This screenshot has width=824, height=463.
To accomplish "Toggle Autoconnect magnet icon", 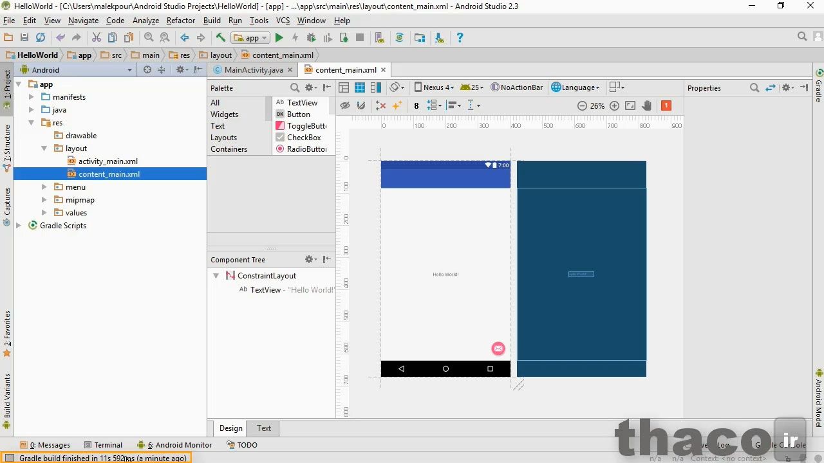I will pyautogui.click(x=361, y=105).
